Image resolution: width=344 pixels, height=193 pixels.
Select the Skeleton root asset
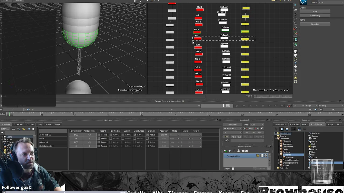click(317, 165)
